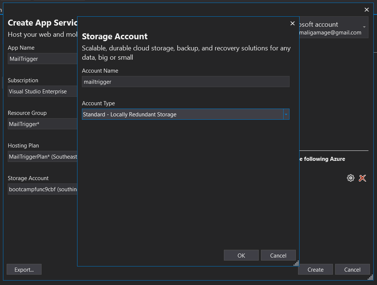Click the resize grip of Create App Service window

370,277
